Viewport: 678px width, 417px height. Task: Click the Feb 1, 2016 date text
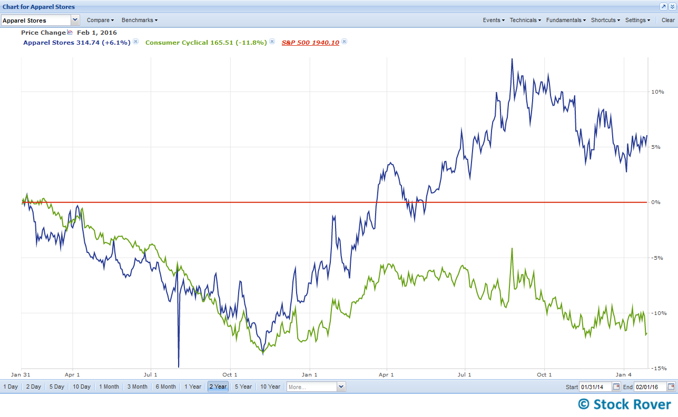point(97,33)
